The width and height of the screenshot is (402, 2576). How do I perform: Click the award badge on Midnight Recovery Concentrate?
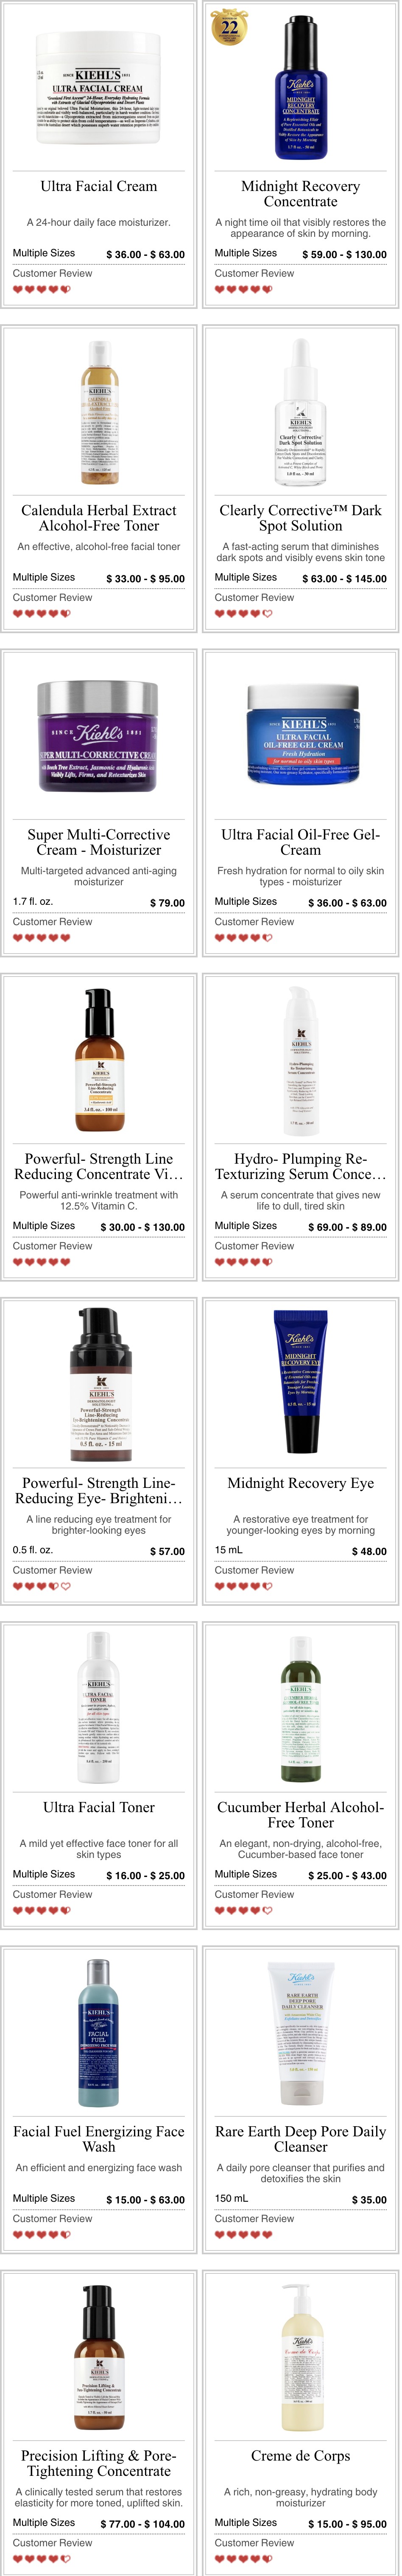click(229, 26)
